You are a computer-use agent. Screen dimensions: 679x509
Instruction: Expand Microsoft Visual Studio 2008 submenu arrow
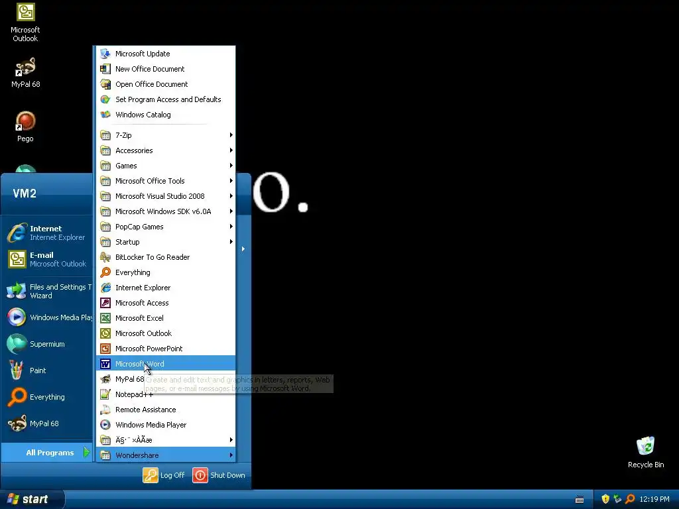[x=231, y=196]
